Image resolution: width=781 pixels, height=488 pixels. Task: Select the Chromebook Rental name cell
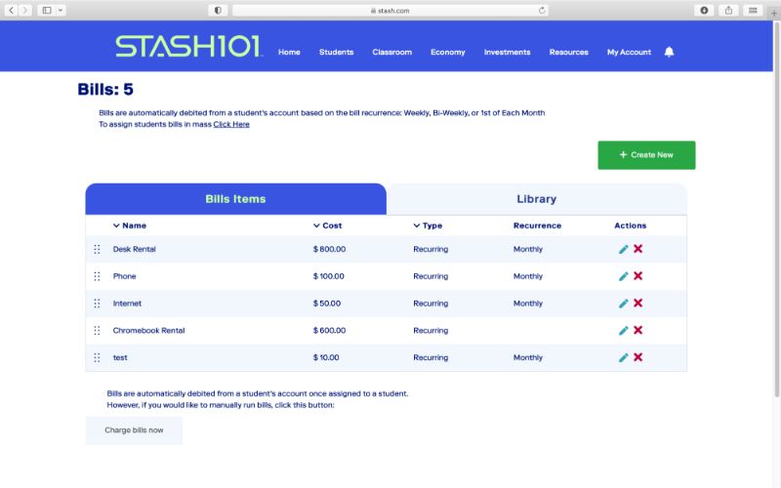click(x=148, y=330)
